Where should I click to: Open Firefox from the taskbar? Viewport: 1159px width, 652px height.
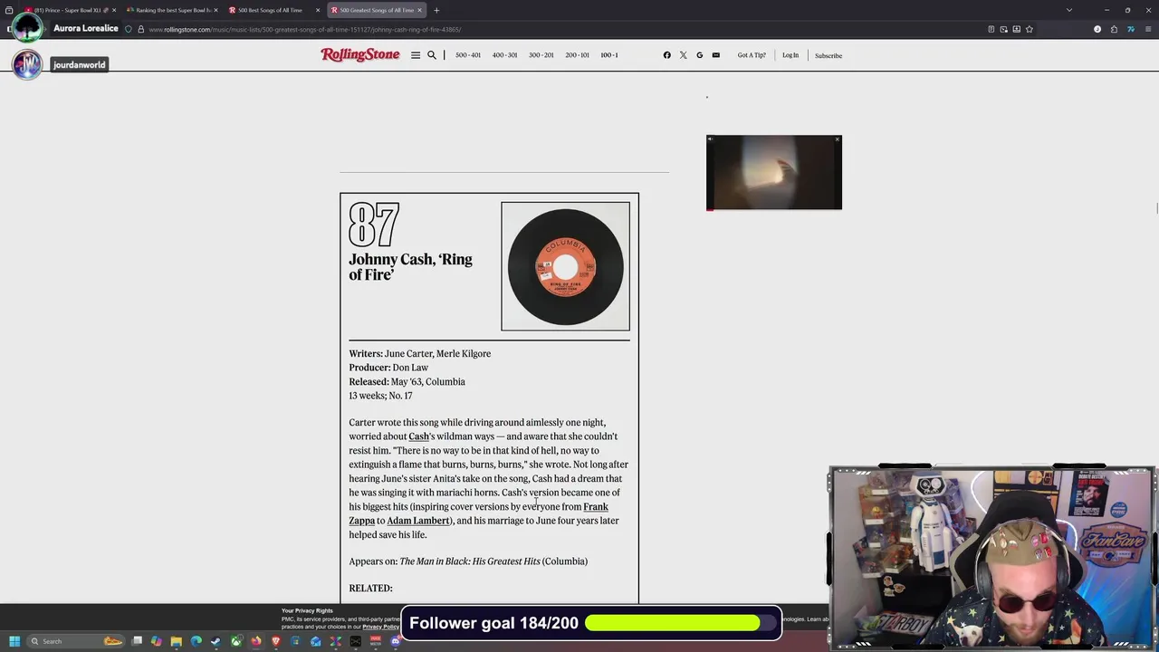[x=256, y=641]
